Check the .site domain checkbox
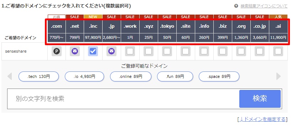 pos(186,51)
